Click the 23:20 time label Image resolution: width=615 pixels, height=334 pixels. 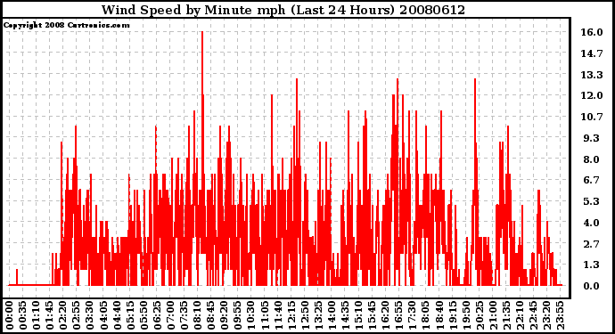[x=546, y=316]
